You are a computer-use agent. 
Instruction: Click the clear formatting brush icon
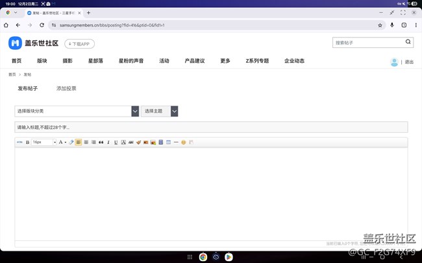pyautogui.click(x=138, y=142)
